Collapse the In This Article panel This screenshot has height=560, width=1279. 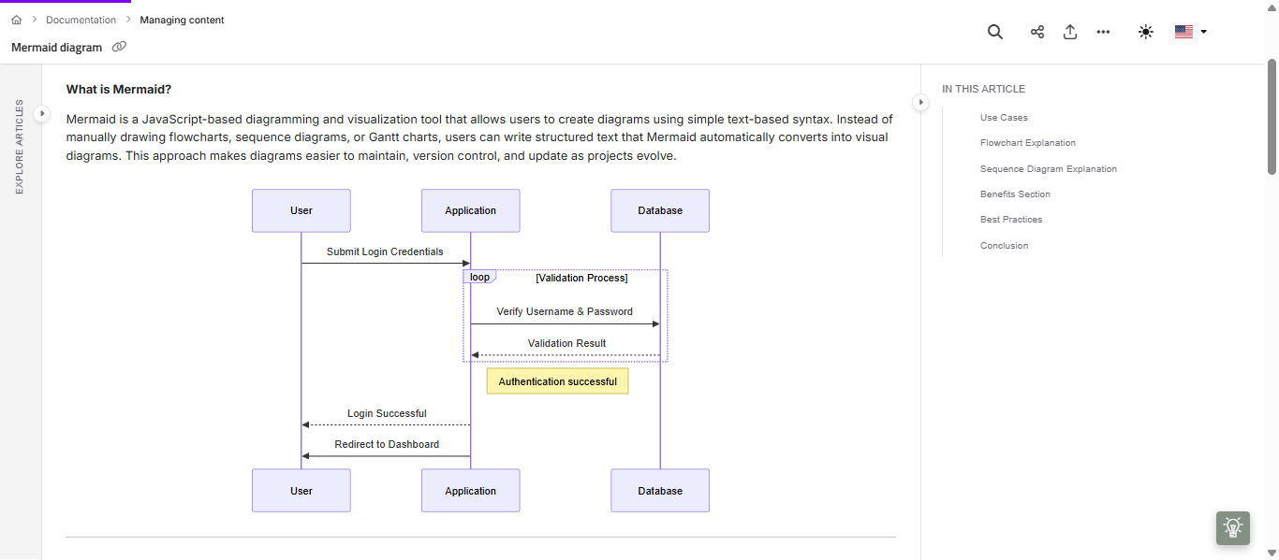[920, 101]
